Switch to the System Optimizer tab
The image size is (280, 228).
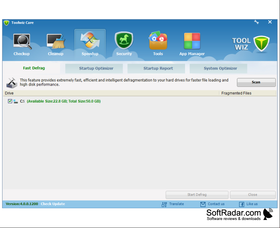tap(218, 68)
